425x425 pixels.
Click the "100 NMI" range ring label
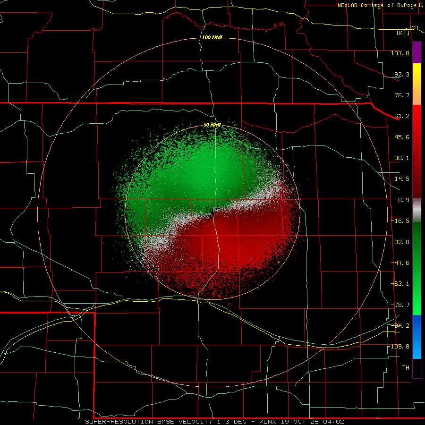tap(212, 37)
